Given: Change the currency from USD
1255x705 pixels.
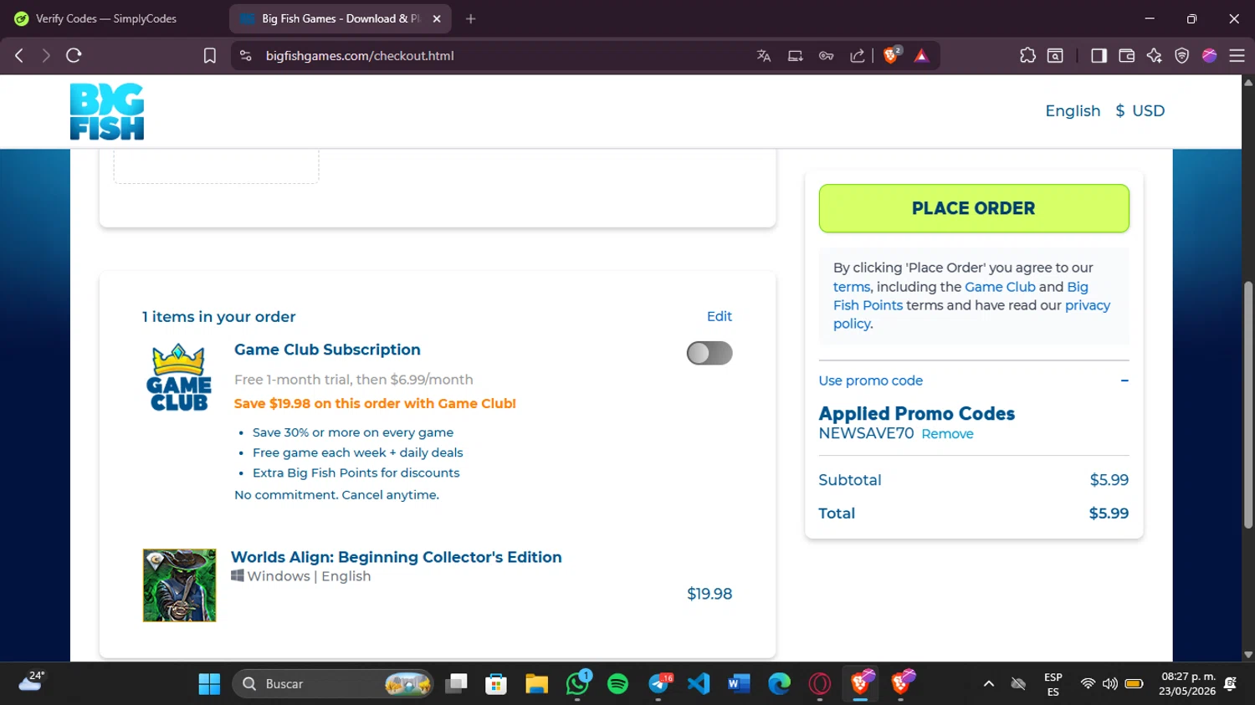Looking at the screenshot, I should click(x=1140, y=111).
